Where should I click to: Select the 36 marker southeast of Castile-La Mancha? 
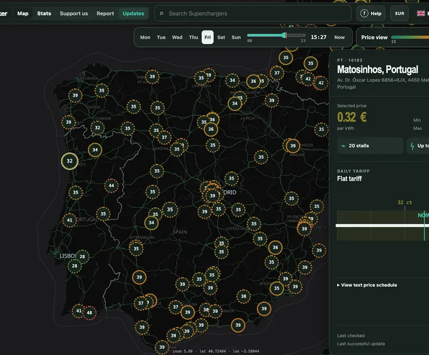click(x=275, y=247)
